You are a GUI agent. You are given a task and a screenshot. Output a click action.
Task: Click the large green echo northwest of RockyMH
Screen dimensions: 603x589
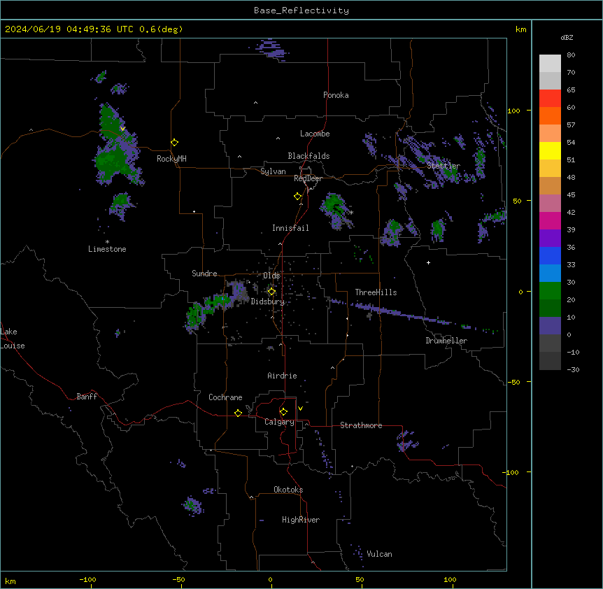pos(117,146)
